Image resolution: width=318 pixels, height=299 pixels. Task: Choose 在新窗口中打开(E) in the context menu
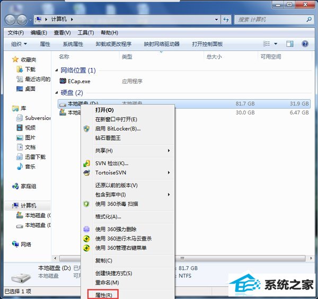(116, 119)
